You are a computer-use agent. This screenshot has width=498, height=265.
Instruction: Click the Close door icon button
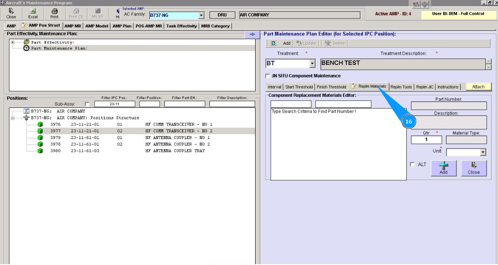[x=474, y=168]
